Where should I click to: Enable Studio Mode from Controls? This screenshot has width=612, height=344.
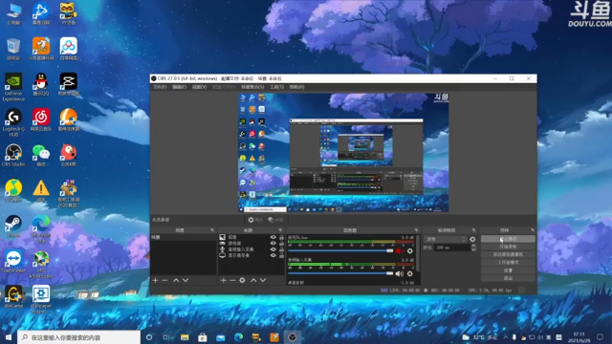point(508,263)
